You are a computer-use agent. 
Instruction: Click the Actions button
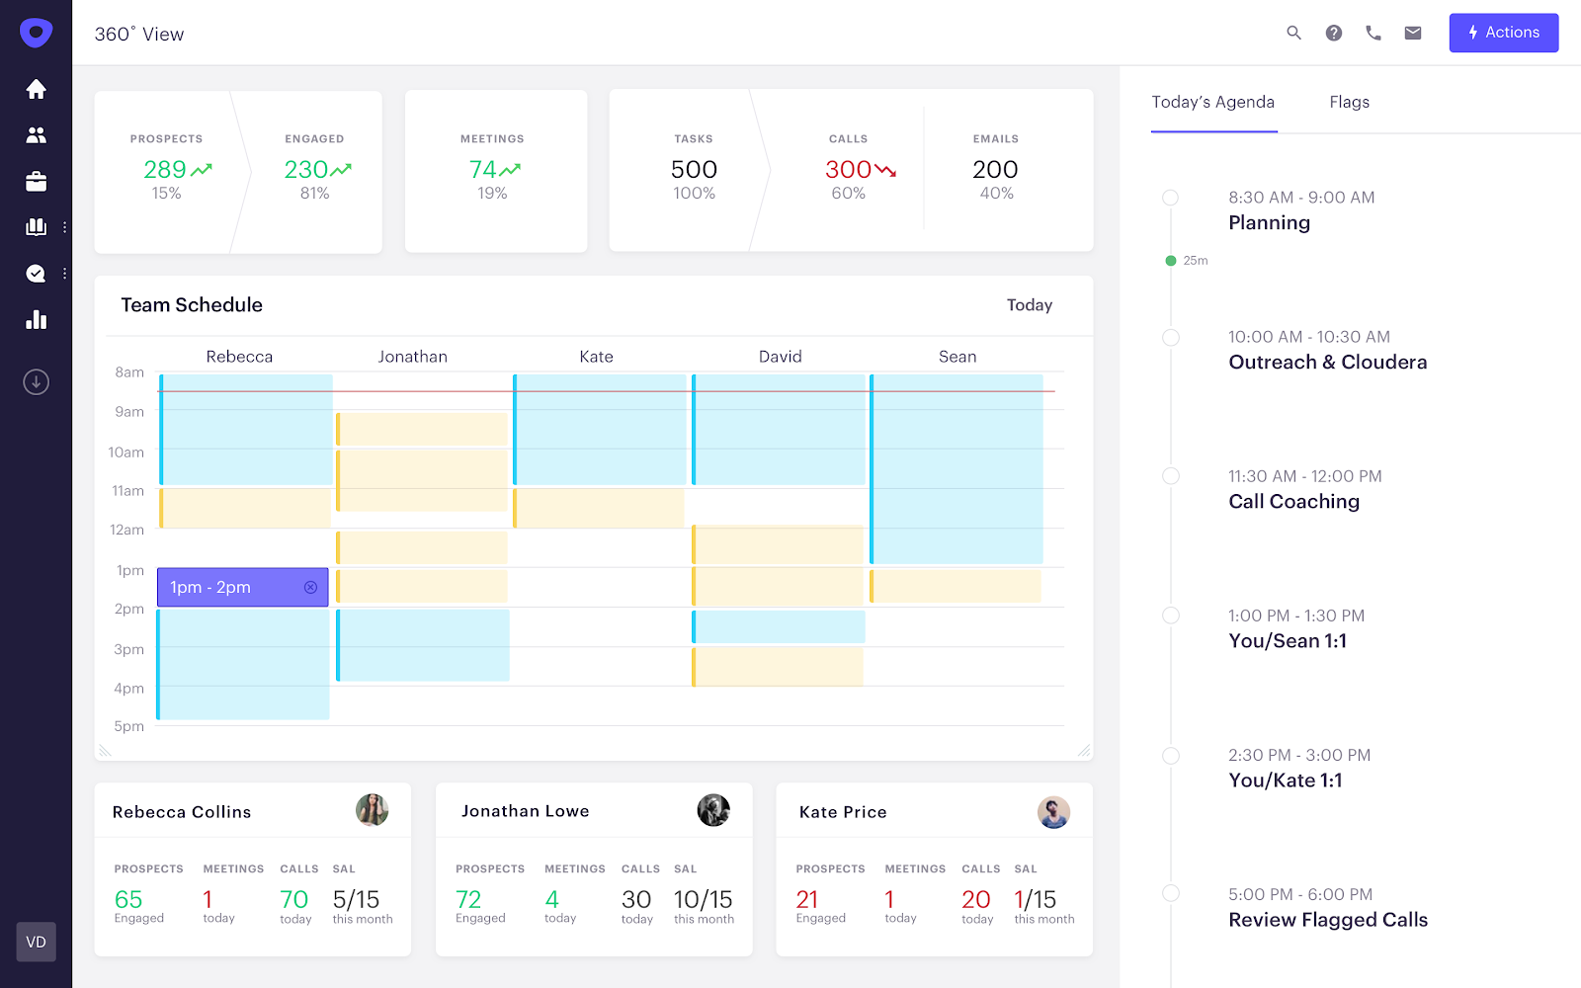(1503, 33)
